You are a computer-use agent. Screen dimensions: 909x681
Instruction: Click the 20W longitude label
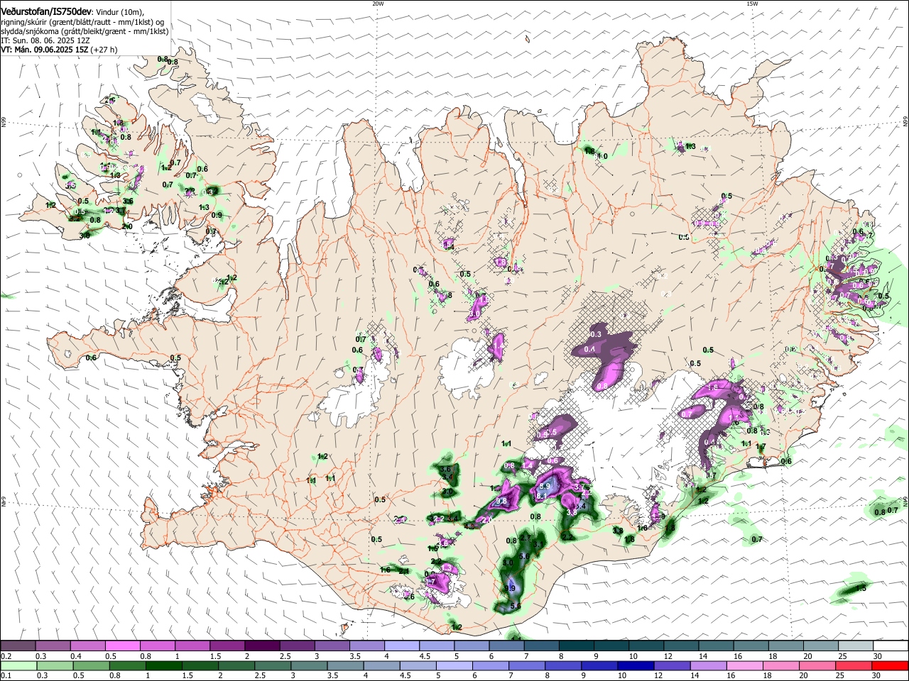(x=378, y=4)
